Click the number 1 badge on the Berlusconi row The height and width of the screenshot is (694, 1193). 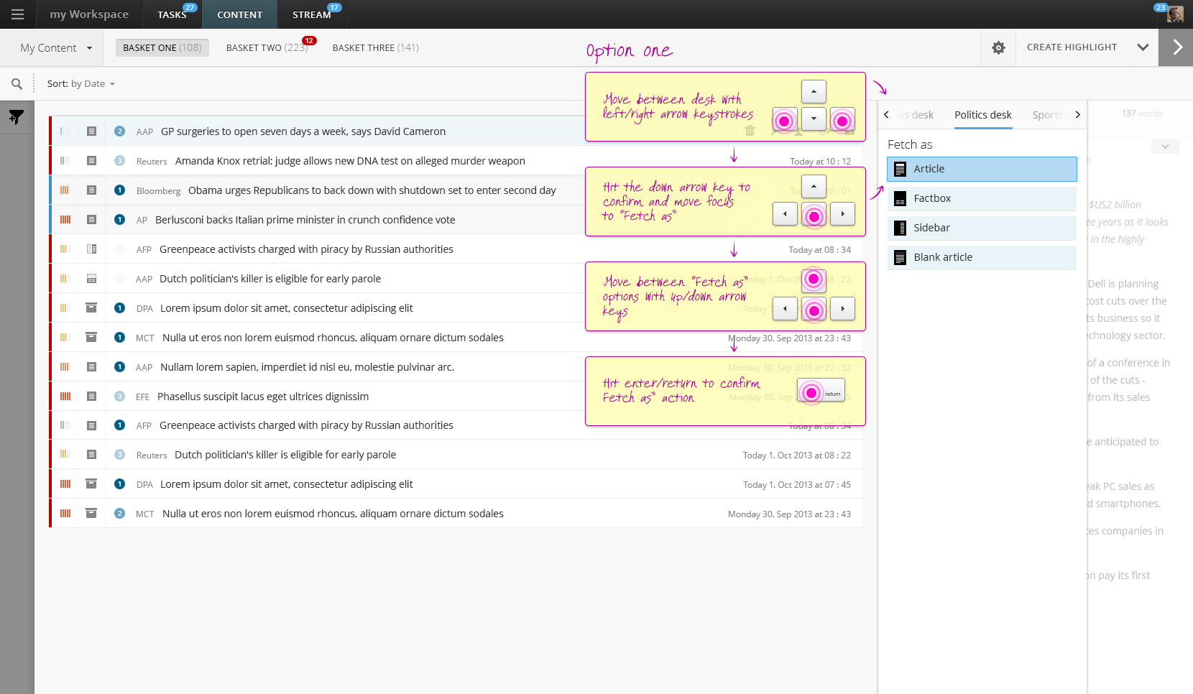[x=120, y=220]
